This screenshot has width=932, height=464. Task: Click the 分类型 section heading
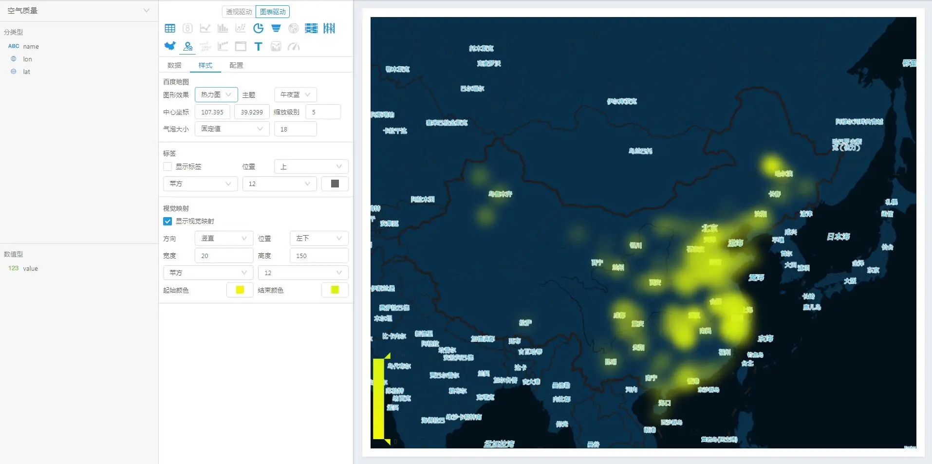click(x=14, y=32)
